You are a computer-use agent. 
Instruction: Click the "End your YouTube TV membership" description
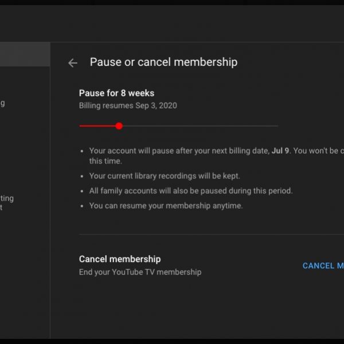click(140, 272)
